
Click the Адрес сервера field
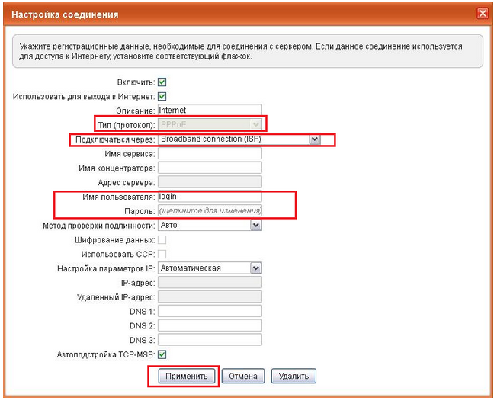[x=210, y=182]
